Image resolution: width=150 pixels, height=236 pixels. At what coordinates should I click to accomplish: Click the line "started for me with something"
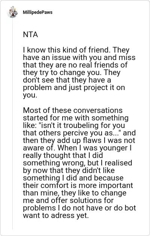click(x=76, y=118)
